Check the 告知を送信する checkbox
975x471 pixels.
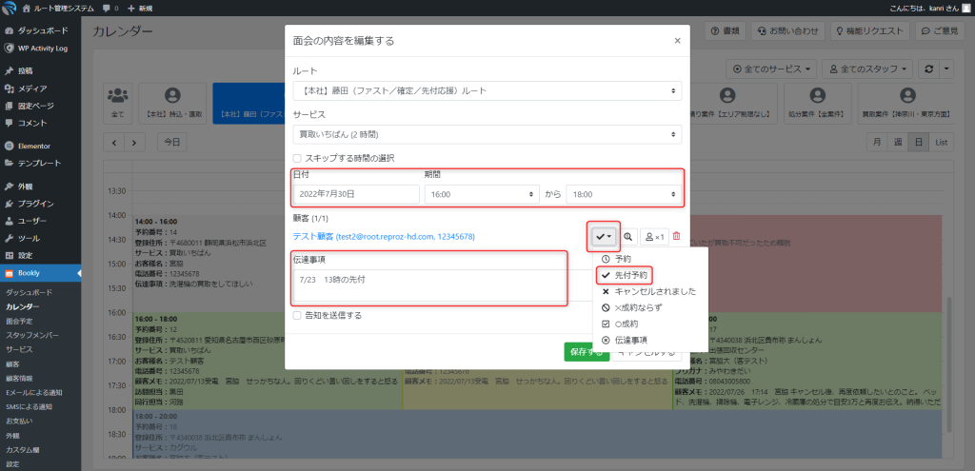tap(298, 315)
